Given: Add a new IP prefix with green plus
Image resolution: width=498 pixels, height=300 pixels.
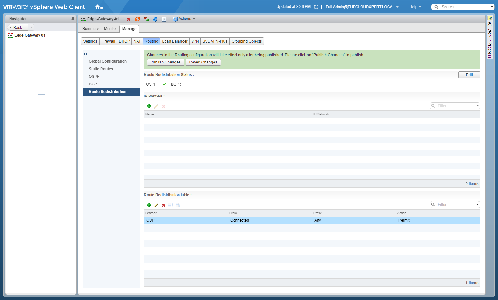Looking at the screenshot, I should click(149, 106).
